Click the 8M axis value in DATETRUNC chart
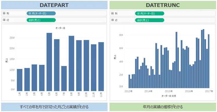This screenshot has width=217, height=112. (121, 35)
